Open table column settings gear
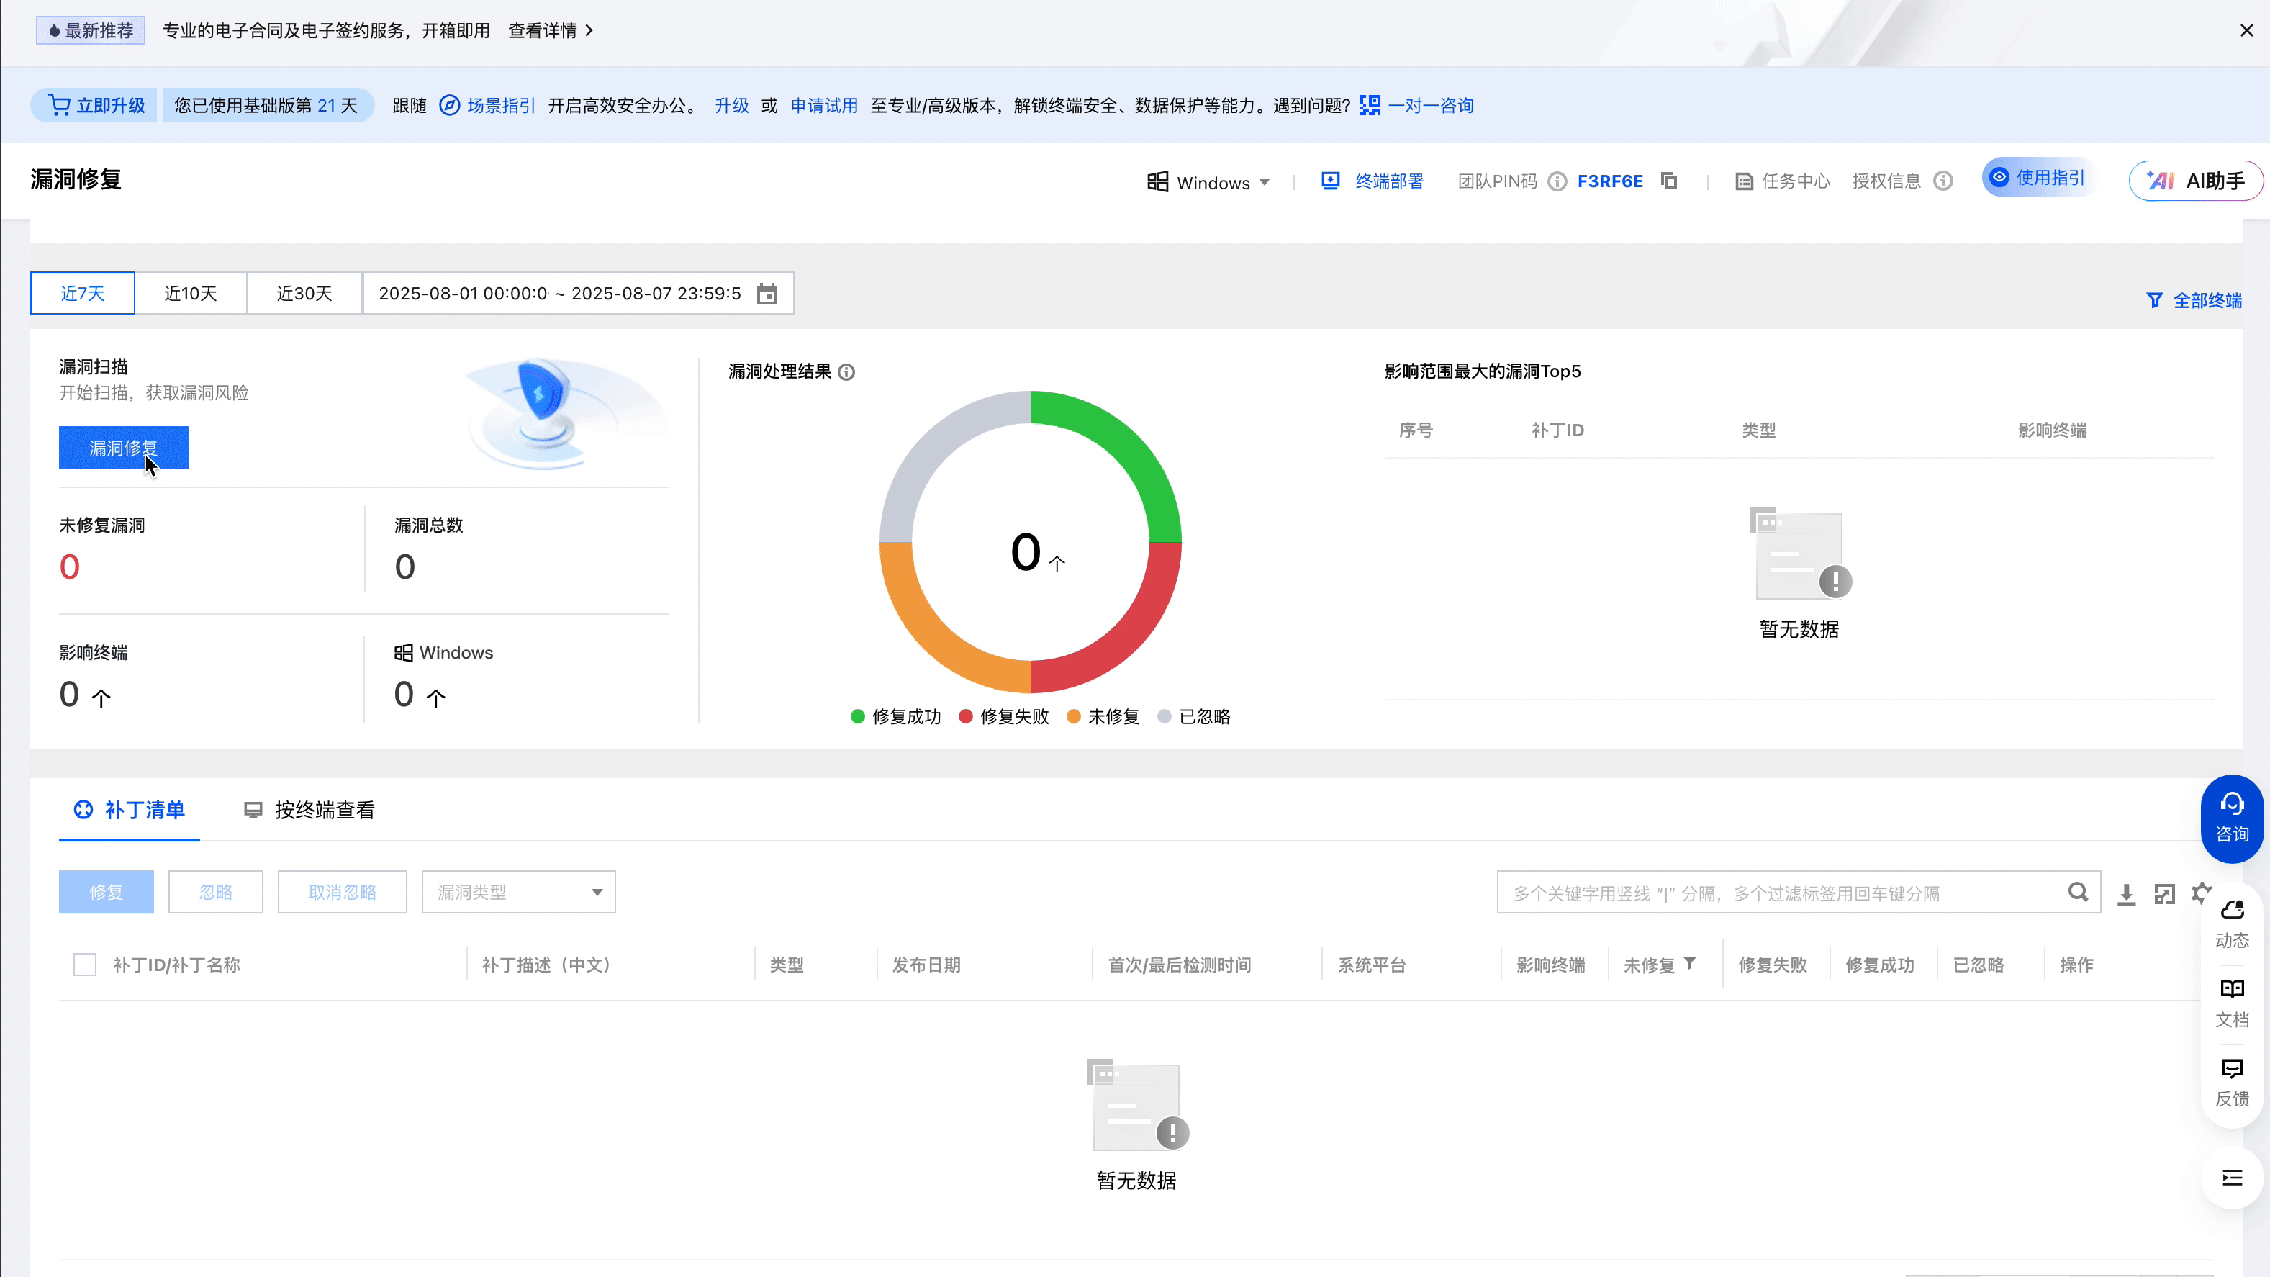2270x1277 pixels. [x=2200, y=892]
